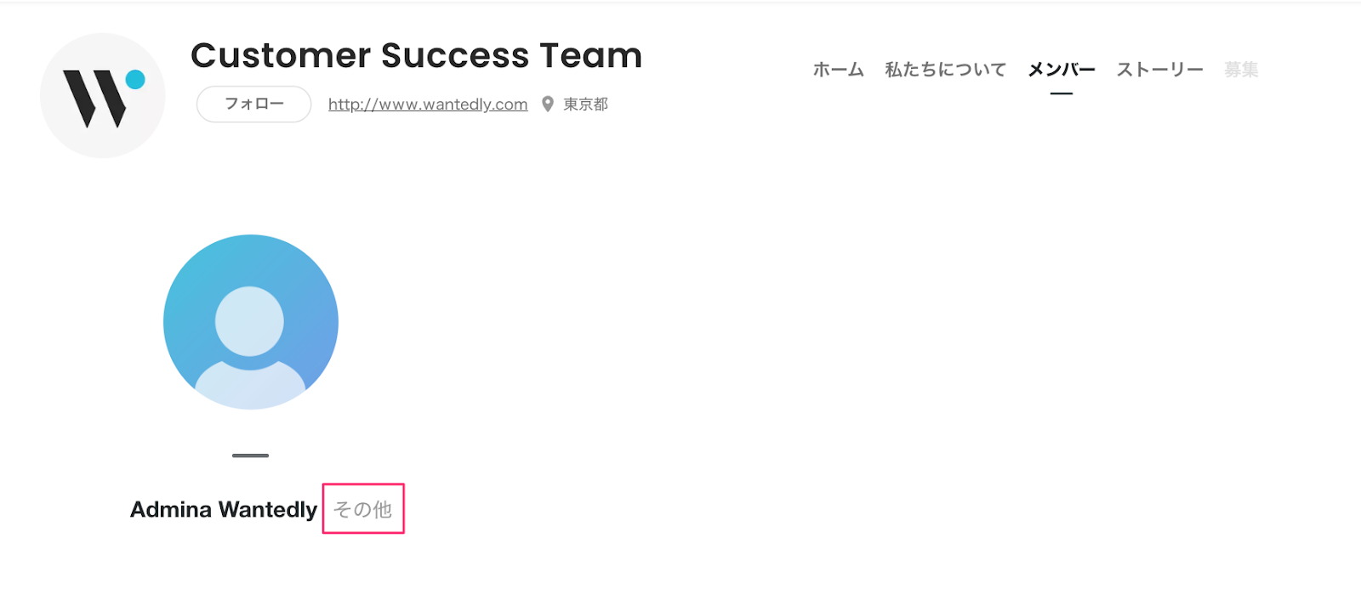Open Admina Wantedly's default avatar picture
Image resolution: width=1361 pixels, height=594 pixels.
click(x=251, y=322)
